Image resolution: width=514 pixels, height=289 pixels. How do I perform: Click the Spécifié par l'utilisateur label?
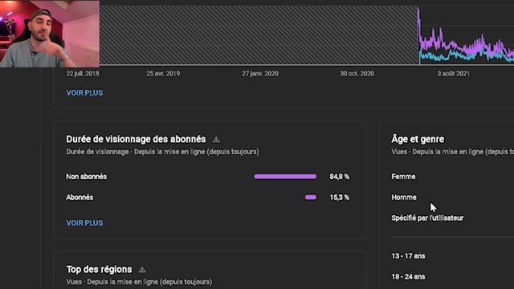[x=427, y=218]
